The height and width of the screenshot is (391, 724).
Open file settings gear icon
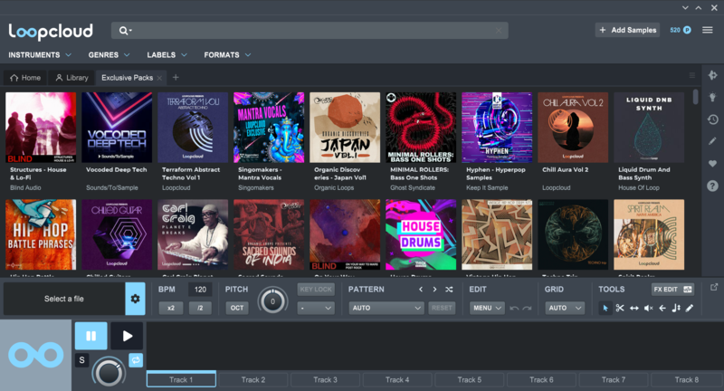[136, 299]
